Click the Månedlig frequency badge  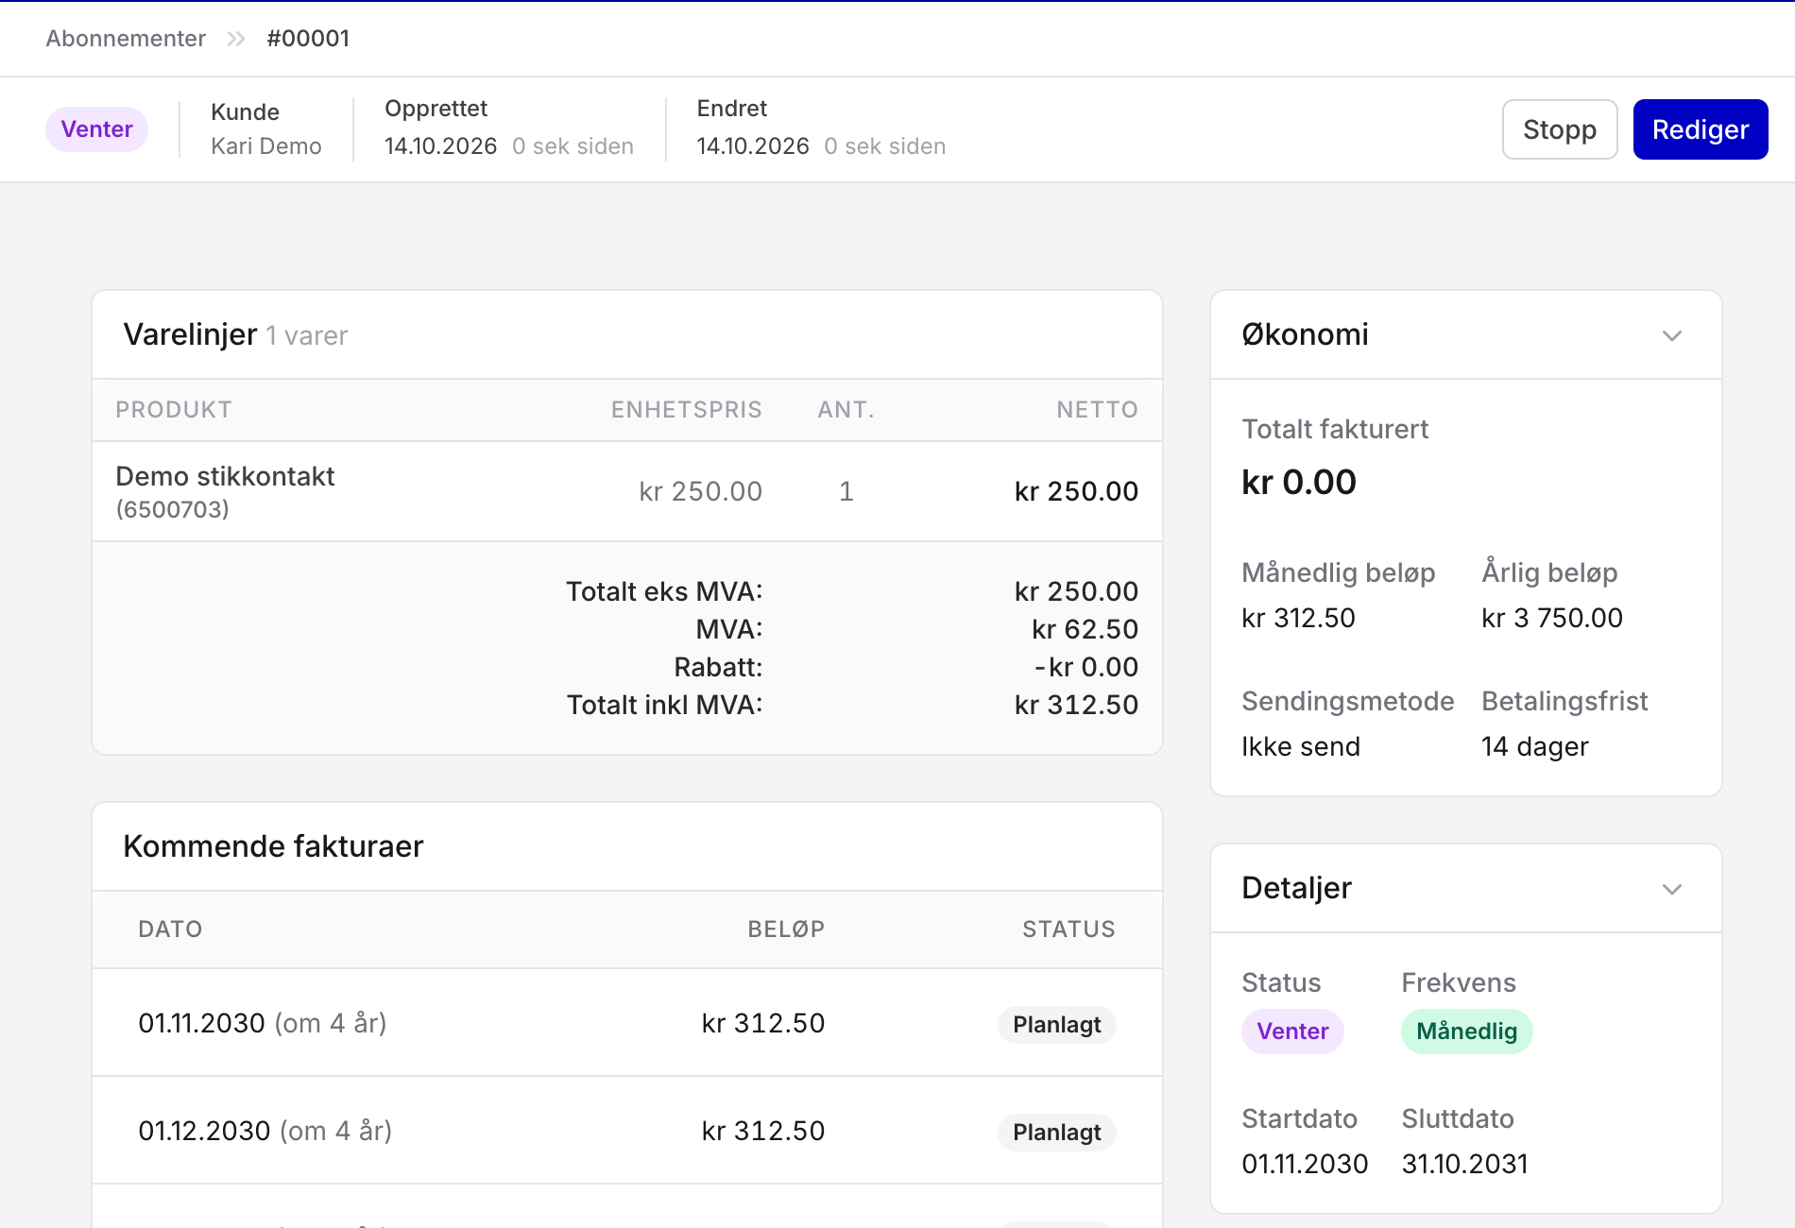click(1466, 1032)
